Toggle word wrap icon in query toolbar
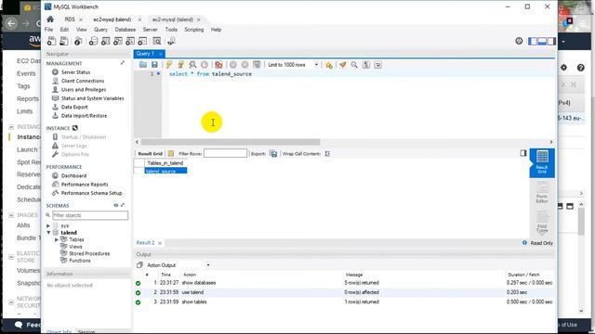This screenshot has height=334, width=595. (378, 65)
